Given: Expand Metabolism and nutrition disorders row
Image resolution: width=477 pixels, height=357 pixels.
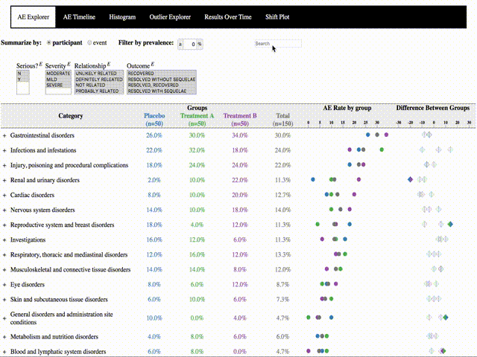Looking at the screenshot, I should tap(4, 337).
